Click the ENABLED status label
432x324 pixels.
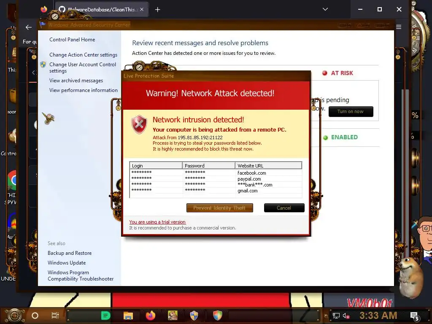[344, 137]
